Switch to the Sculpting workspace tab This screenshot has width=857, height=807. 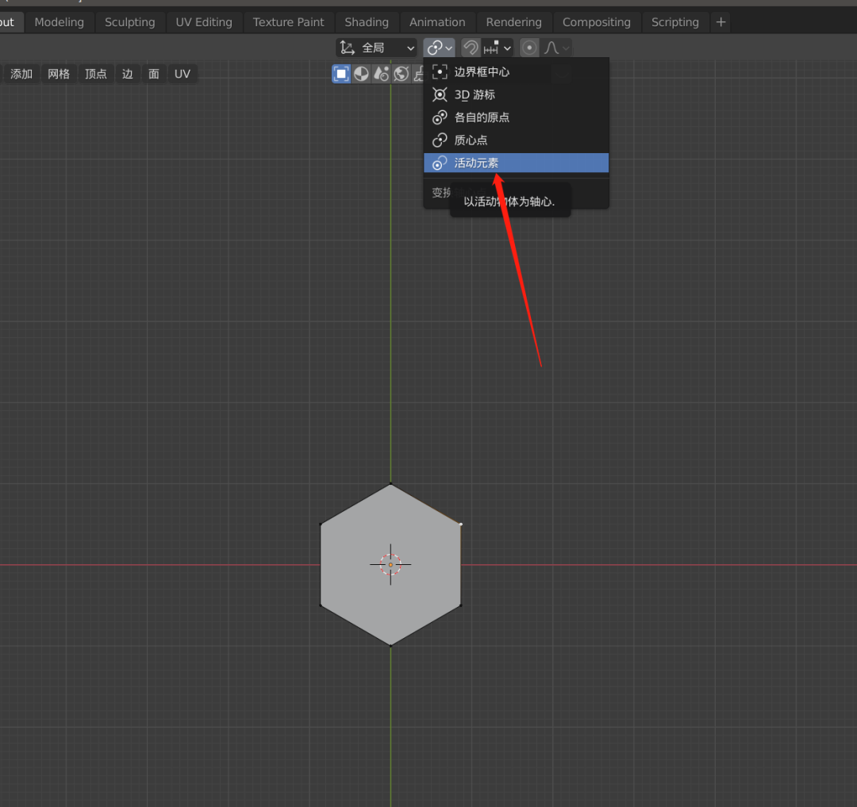click(x=129, y=22)
